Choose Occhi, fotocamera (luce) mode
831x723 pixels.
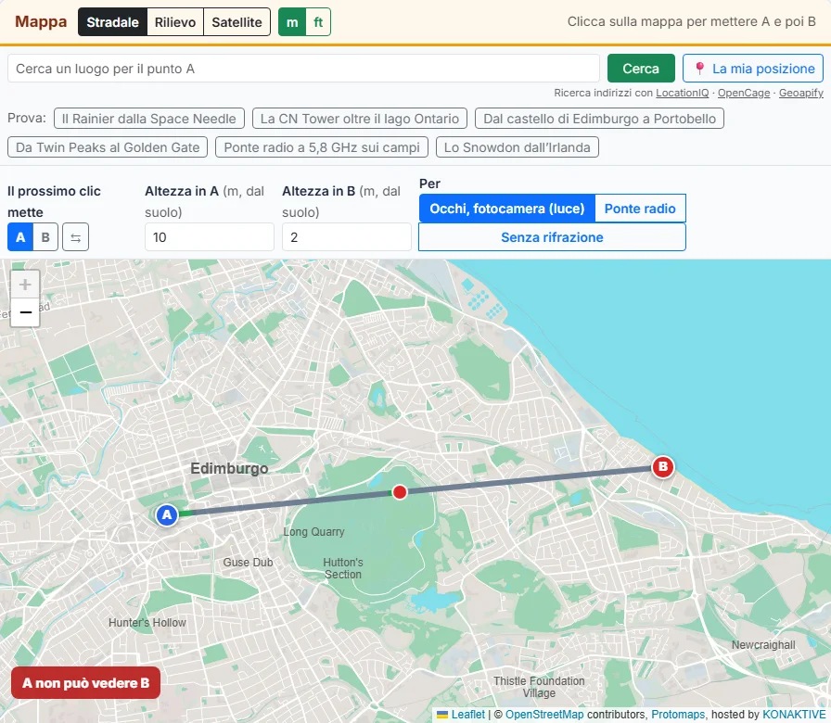click(507, 209)
